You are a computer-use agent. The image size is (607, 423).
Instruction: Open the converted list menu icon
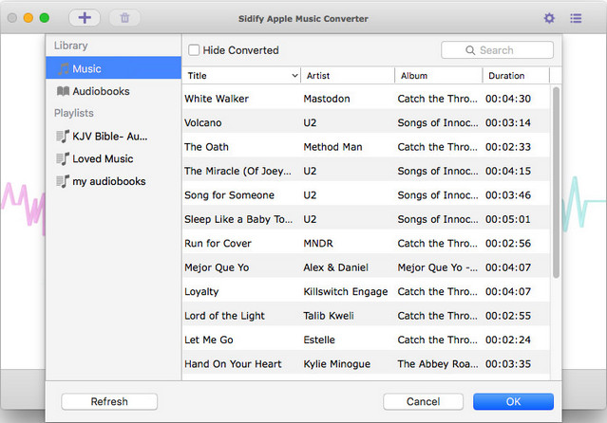pyautogui.click(x=576, y=18)
